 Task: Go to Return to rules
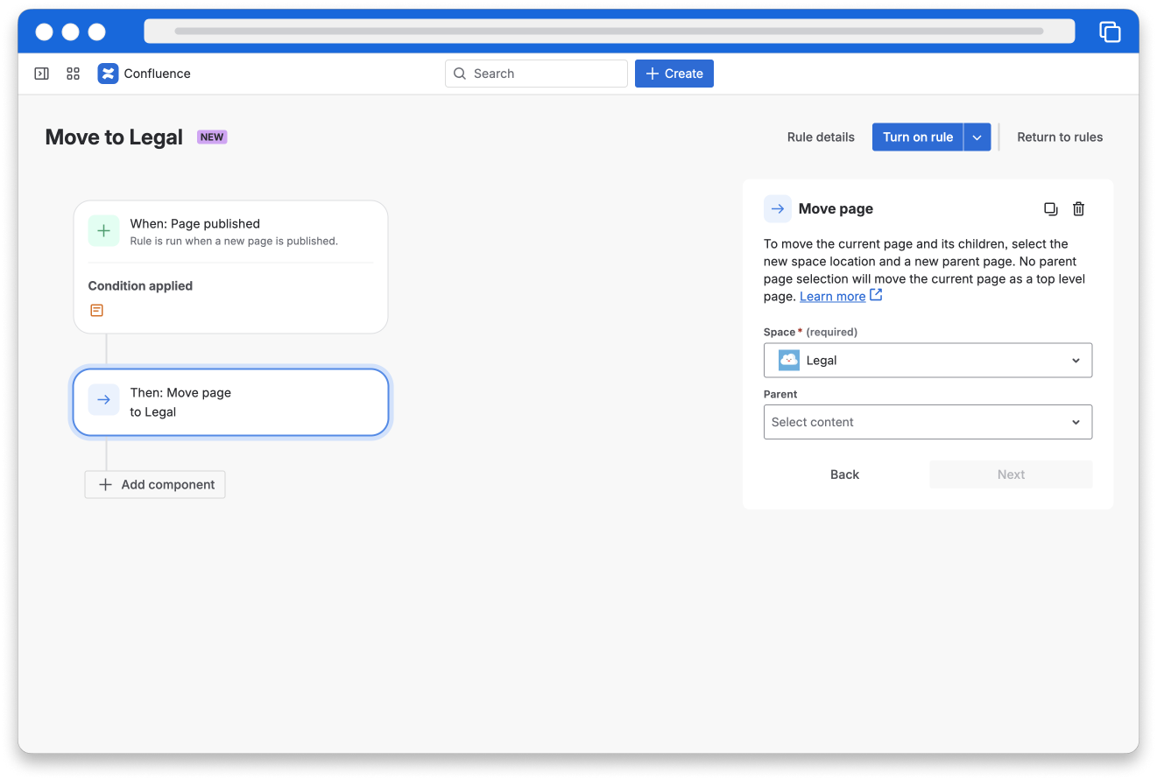(1059, 137)
